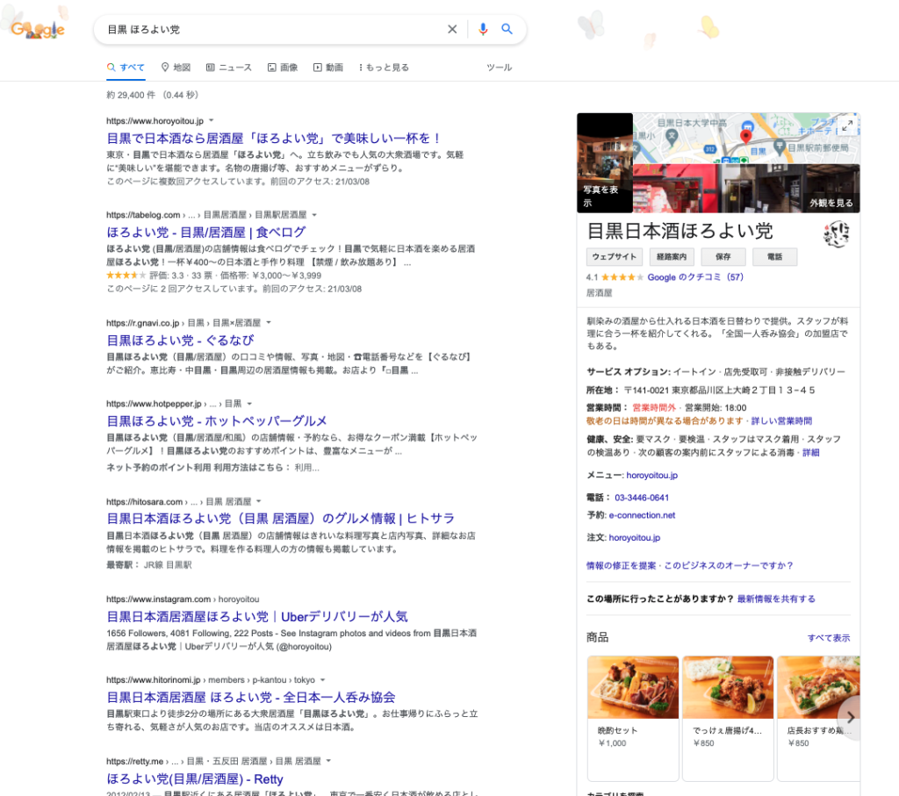Clear the search box with the X icon
Viewport: 899px width, 796px height.
point(452,29)
